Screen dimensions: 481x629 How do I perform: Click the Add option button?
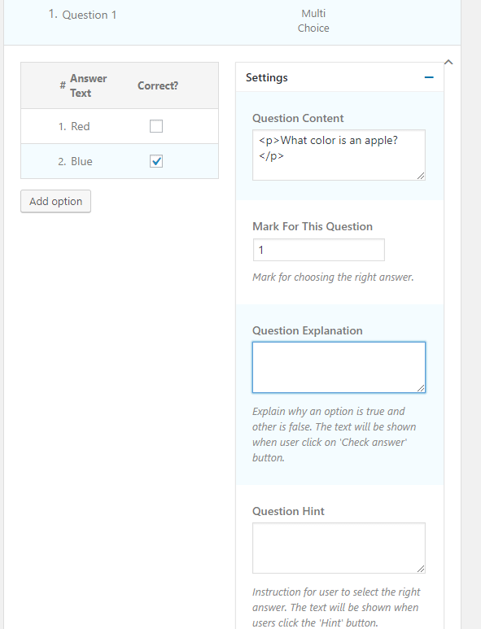[x=56, y=201]
